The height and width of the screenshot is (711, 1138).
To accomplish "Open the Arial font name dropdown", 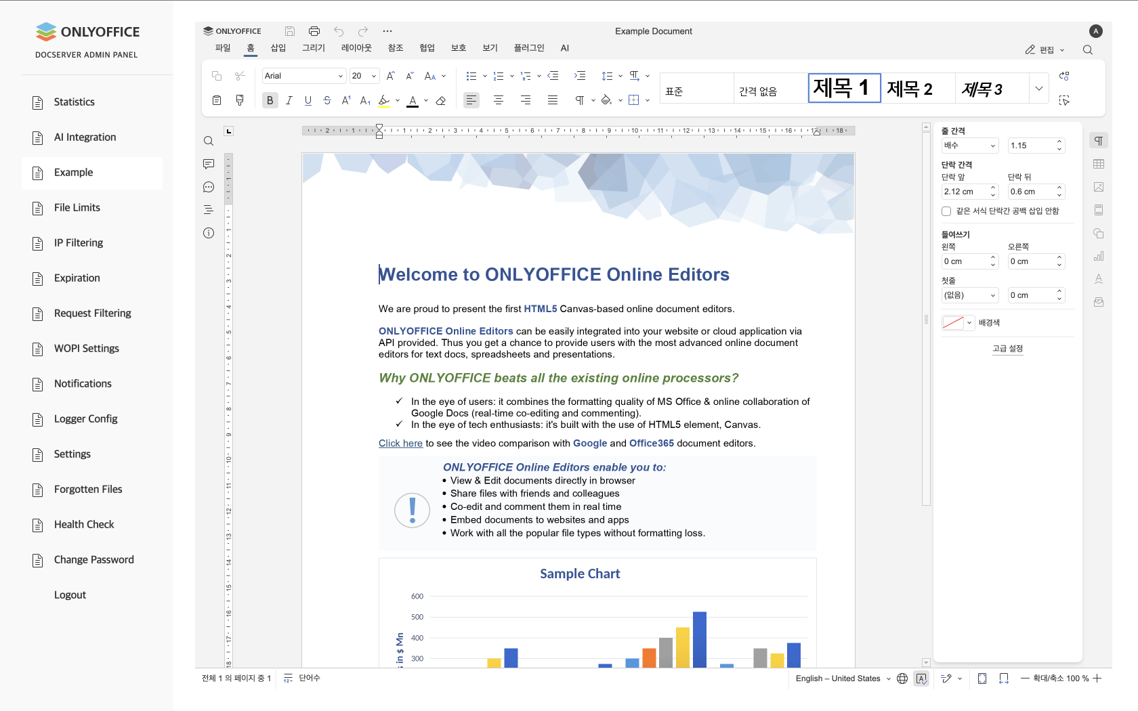I will [303, 76].
